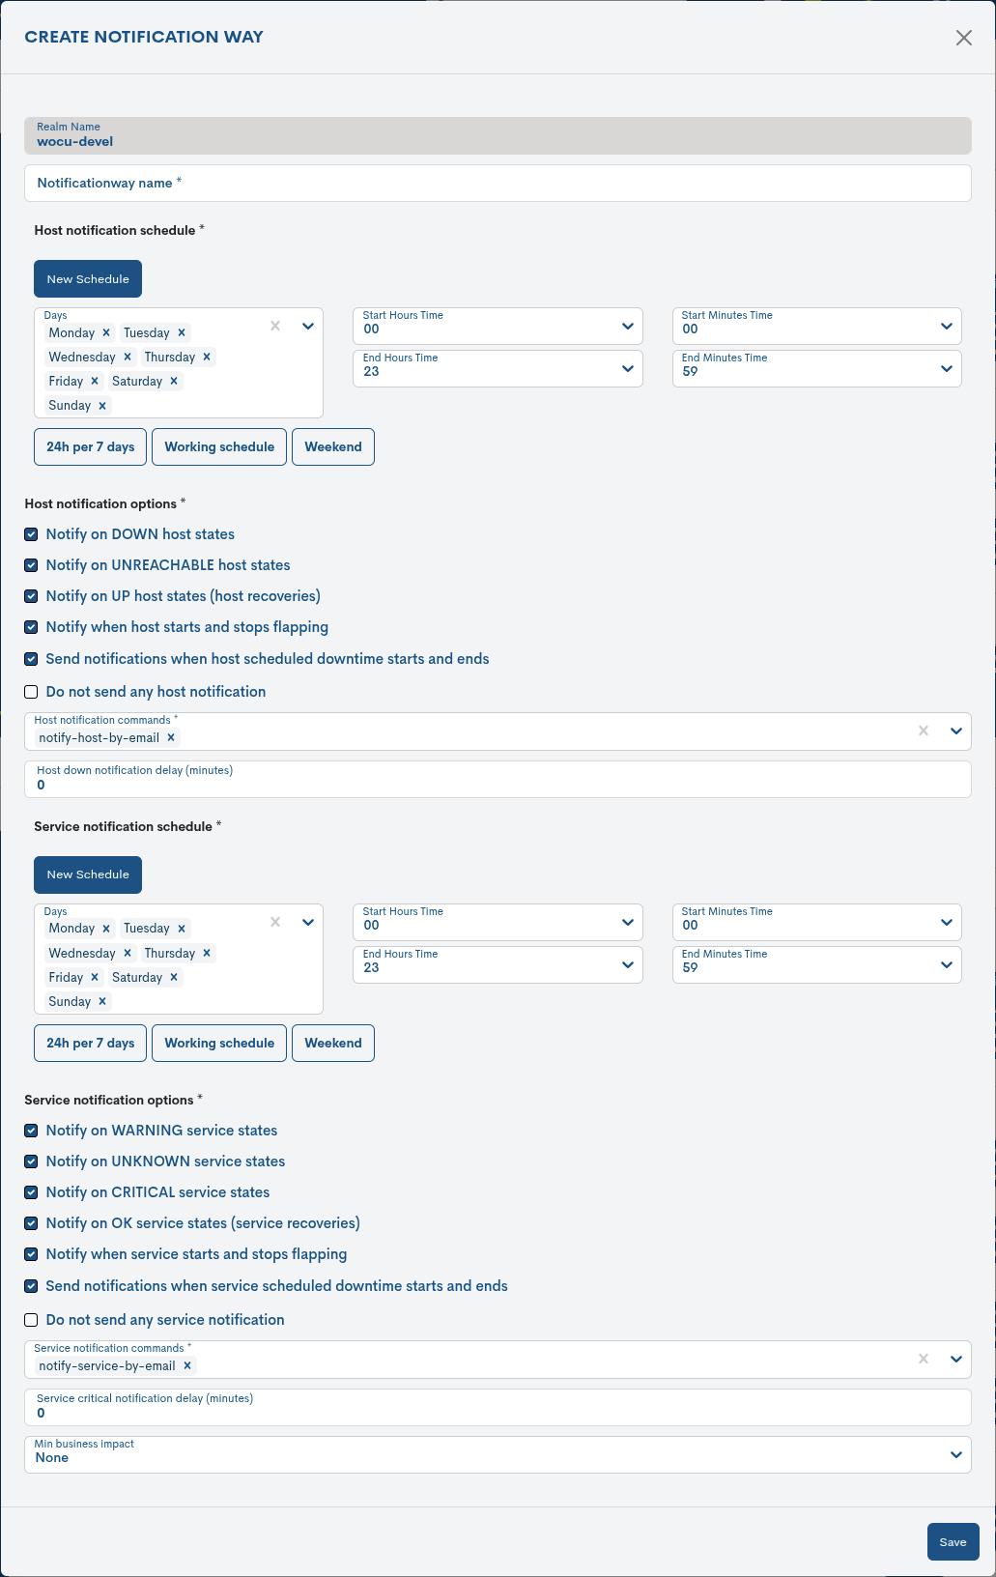Add New Schedule for host notifications
The width and height of the screenshot is (996, 1577).
coord(88,278)
